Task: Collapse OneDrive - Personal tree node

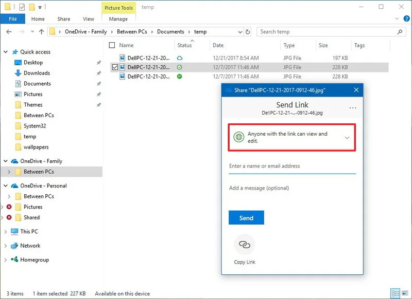Action: coord(6,185)
